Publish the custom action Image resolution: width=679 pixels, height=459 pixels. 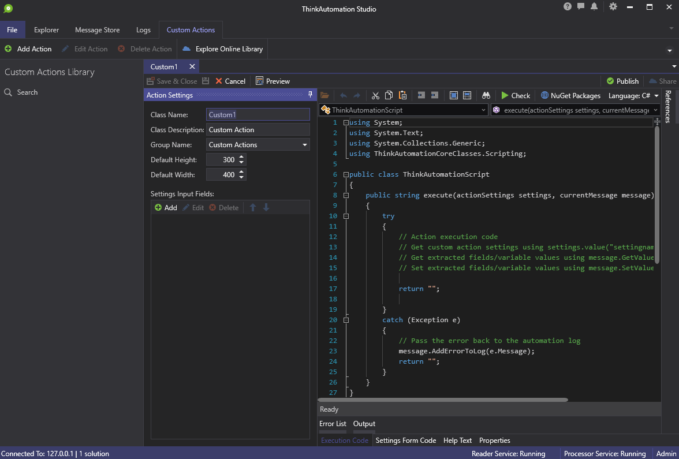click(x=622, y=81)
